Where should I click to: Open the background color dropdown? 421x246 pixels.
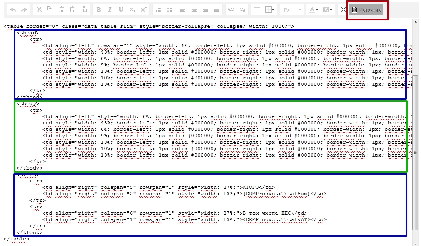click(328, 10)
